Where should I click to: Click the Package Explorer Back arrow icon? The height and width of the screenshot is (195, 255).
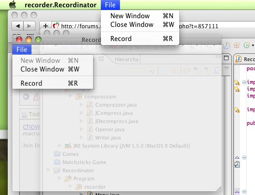pos(131,71)
